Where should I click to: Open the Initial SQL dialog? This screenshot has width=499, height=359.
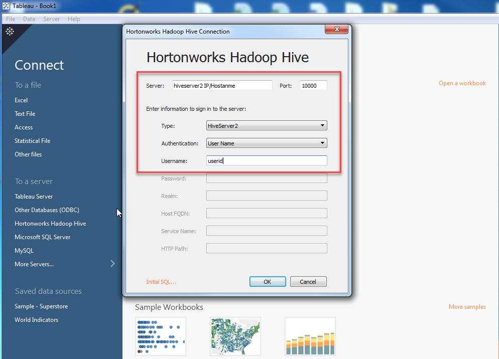[161, 282]
